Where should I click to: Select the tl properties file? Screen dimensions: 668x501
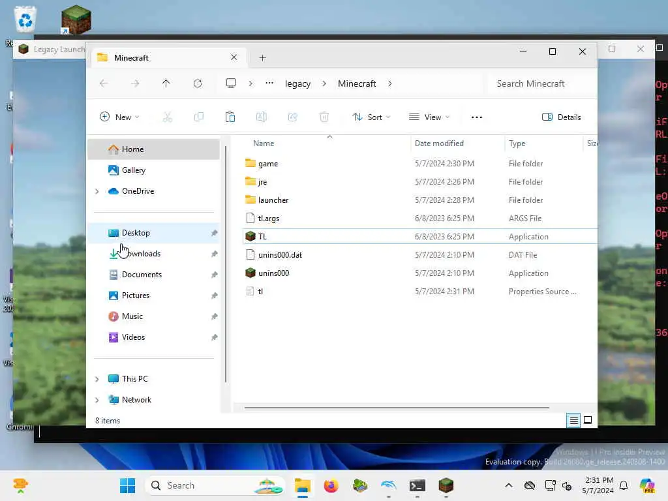(419, 292)
